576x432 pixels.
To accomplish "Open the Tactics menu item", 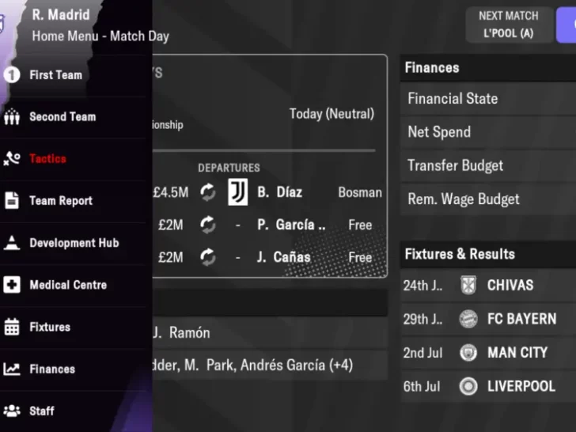I will tap(47, 159).
